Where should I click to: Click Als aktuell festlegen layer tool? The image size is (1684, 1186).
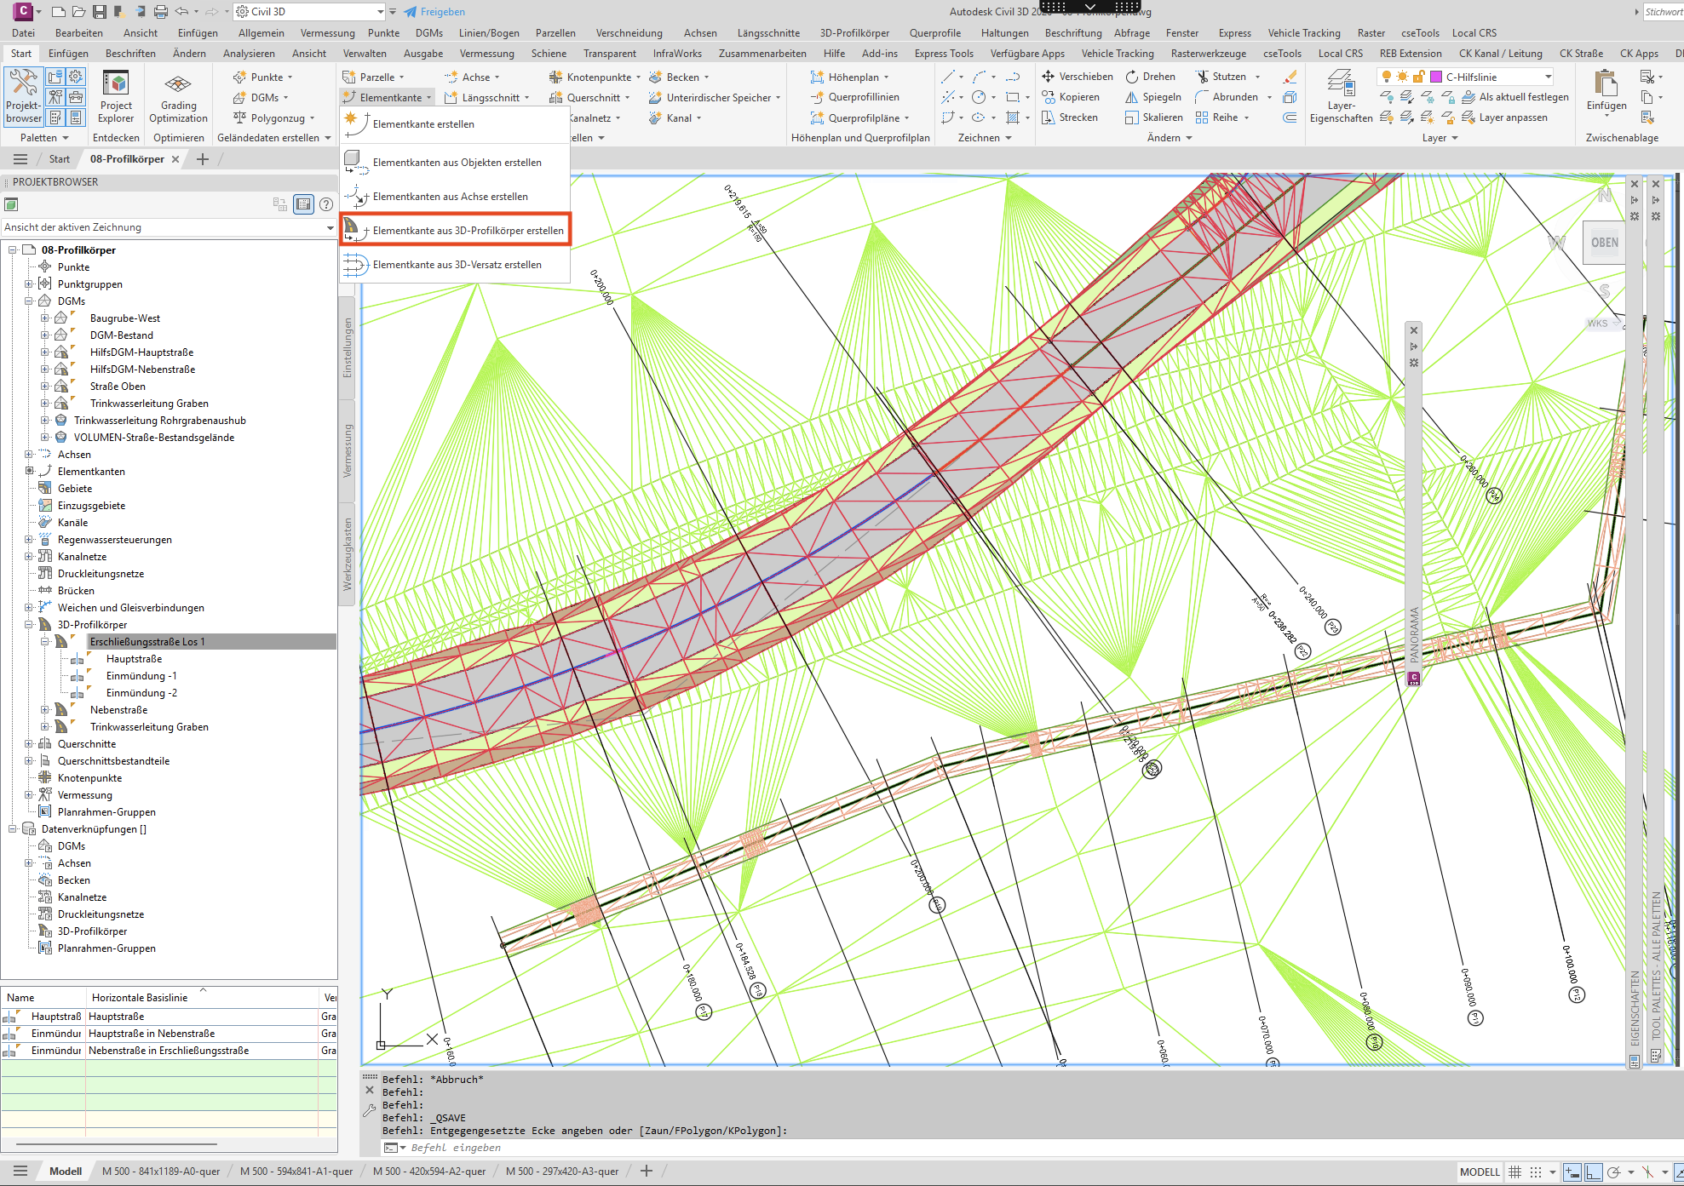[1515, 97]
